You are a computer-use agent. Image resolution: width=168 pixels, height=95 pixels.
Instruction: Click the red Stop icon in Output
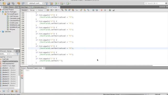22,75
